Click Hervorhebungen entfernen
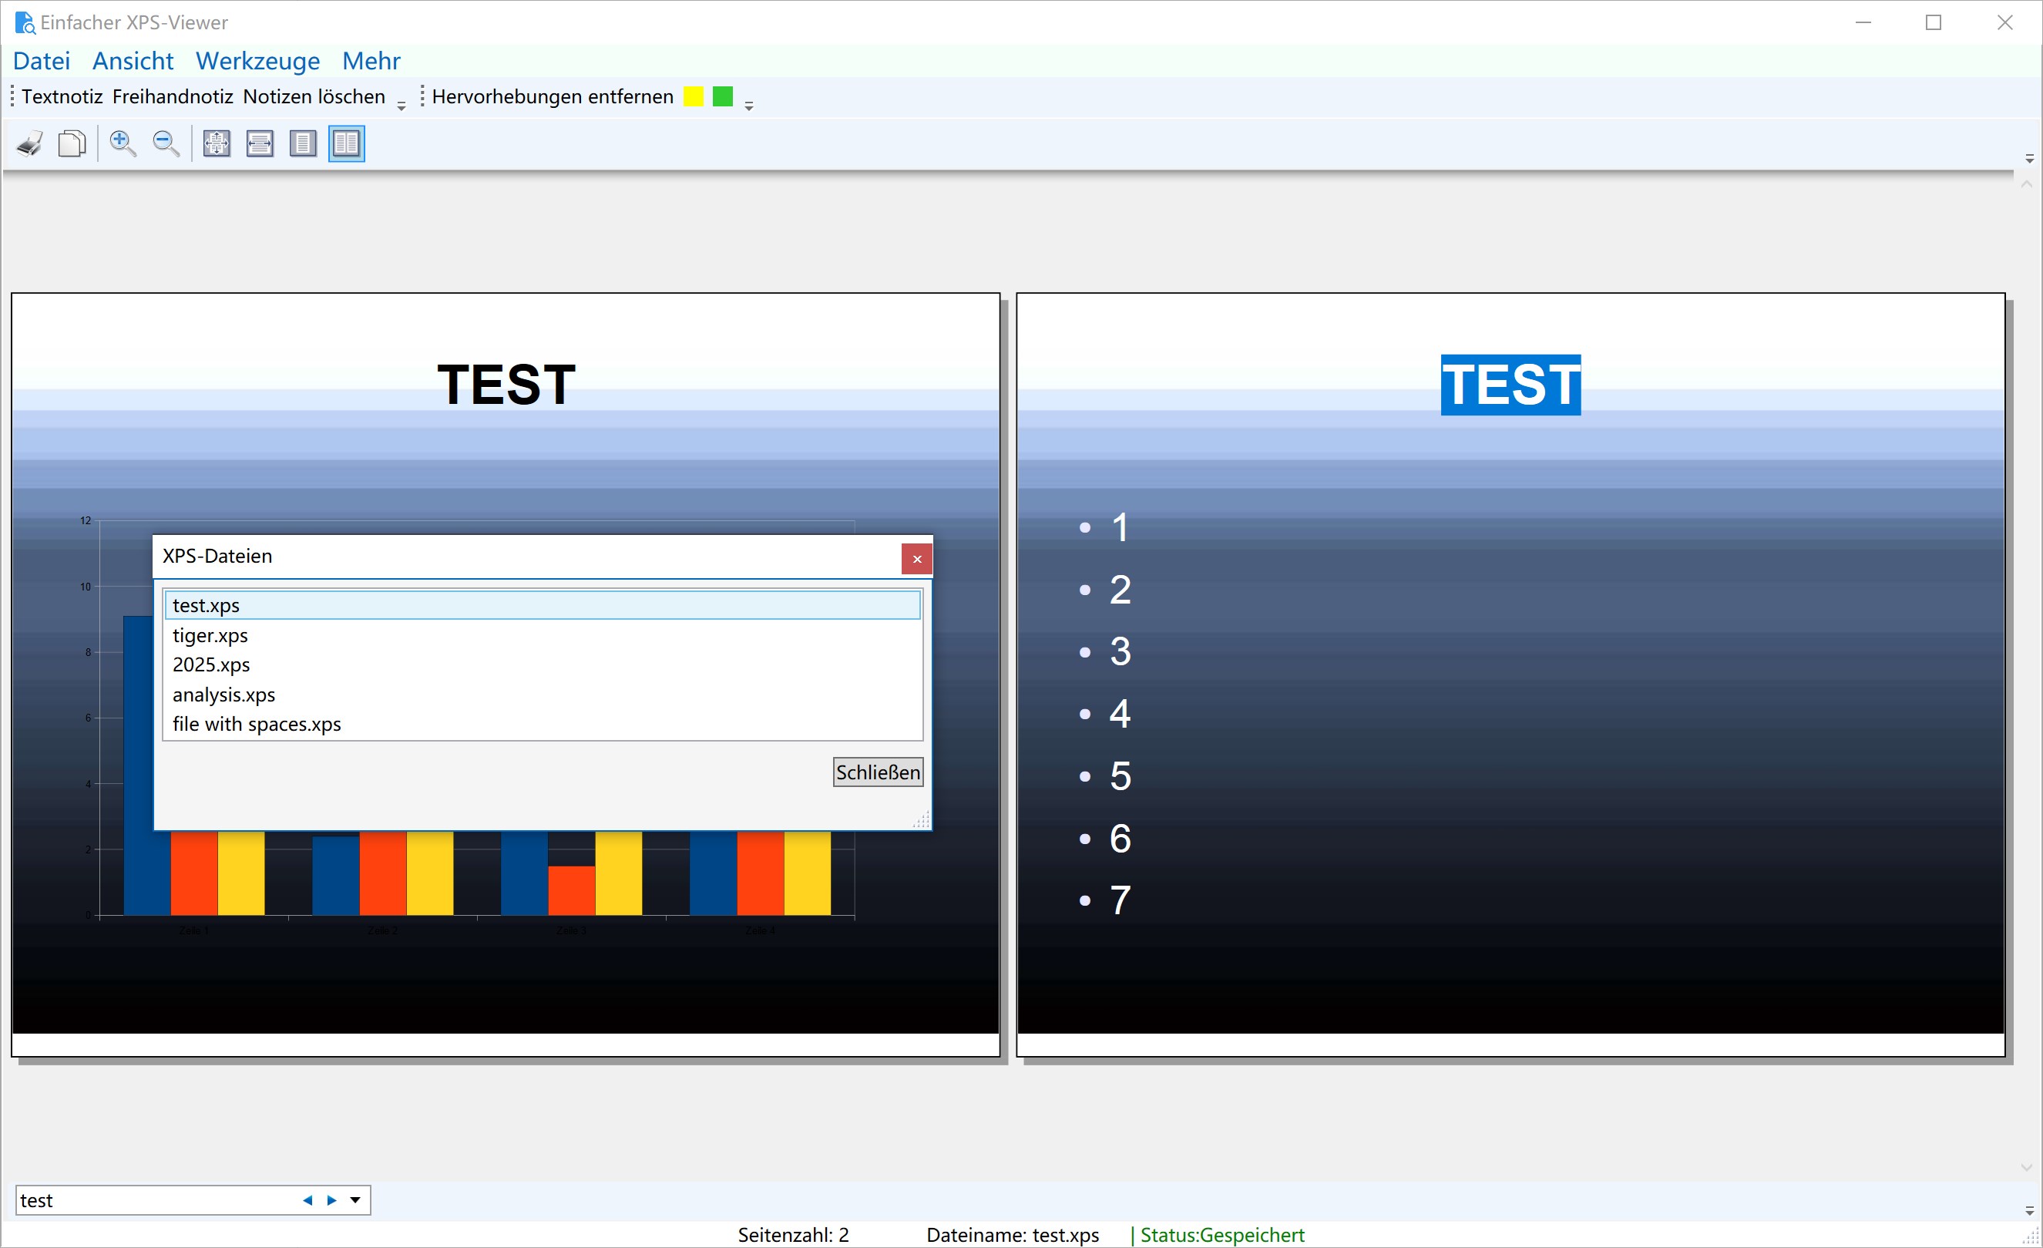The image size is (2043, 1248). click(553, 96)
